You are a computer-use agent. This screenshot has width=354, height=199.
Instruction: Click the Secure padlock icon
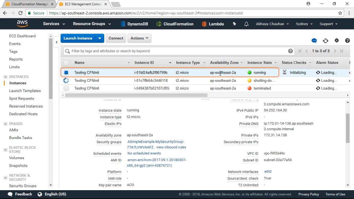pos(29,13)
